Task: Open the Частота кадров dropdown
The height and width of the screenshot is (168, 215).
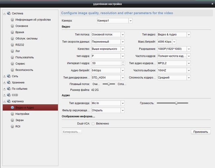Action: click(x=189, y=56)
